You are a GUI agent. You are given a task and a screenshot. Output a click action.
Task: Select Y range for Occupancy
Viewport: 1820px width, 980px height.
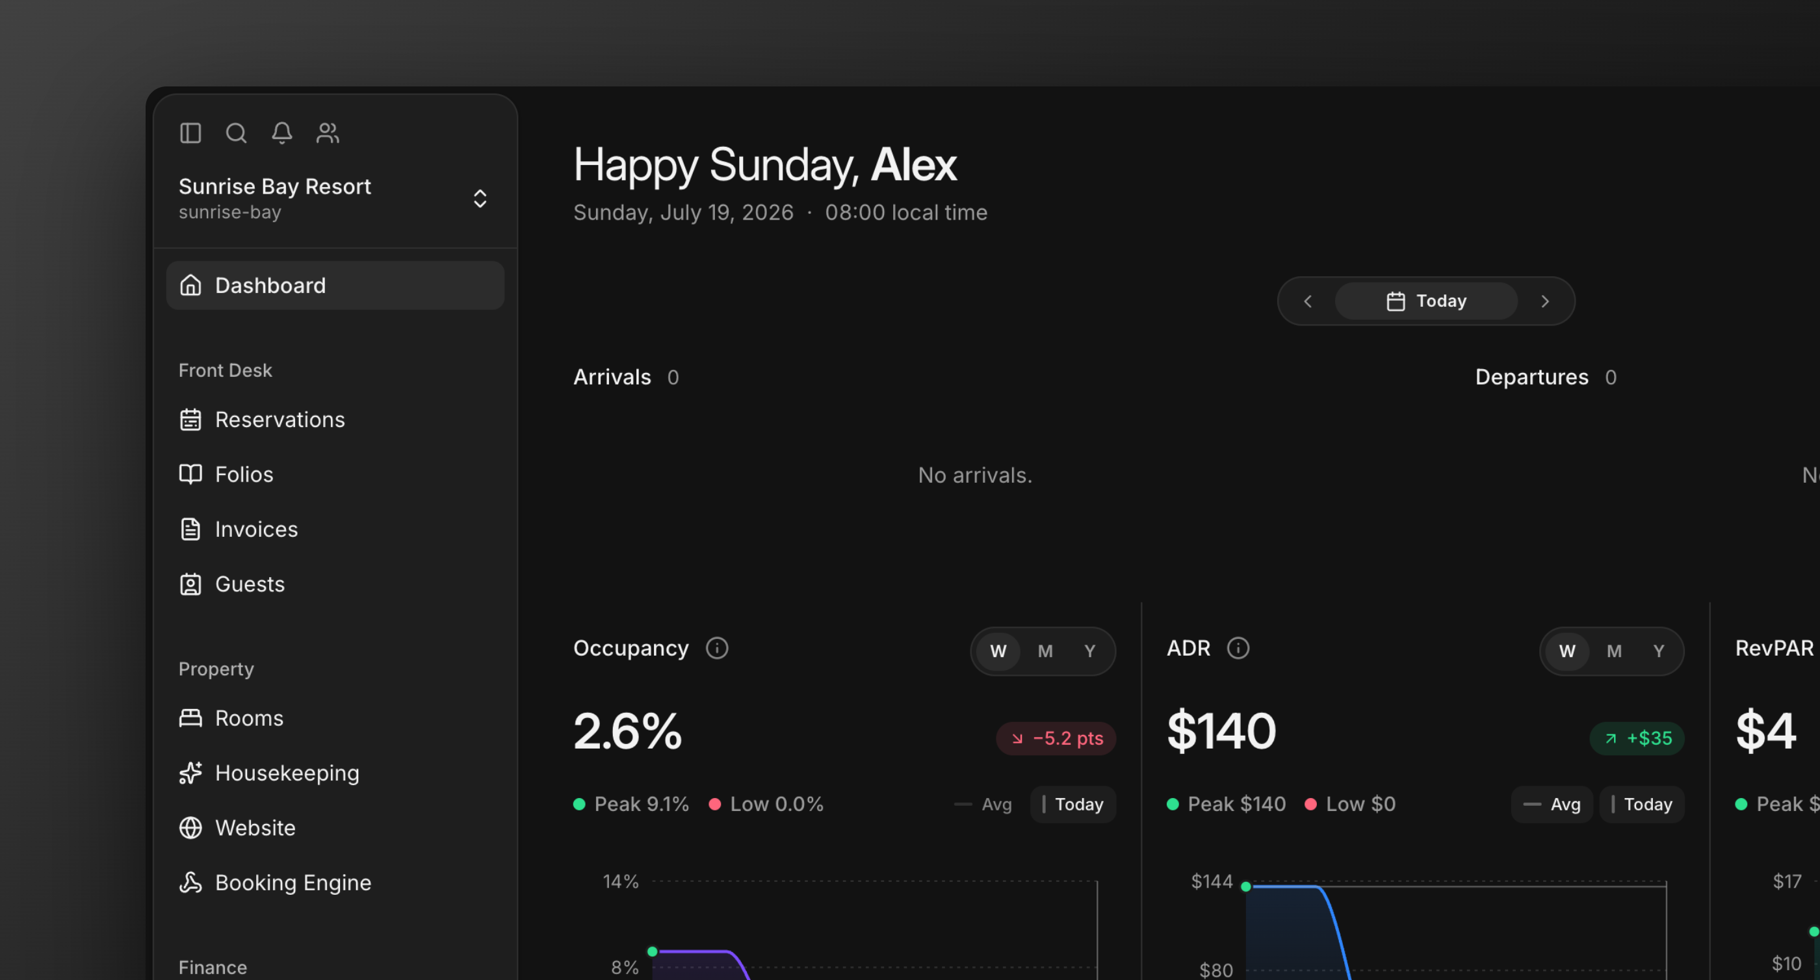coord(1089,651)
